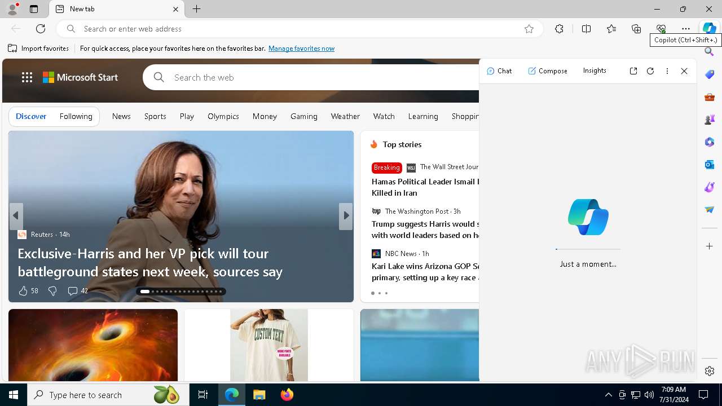The height and width of the screenshot is (406, 722).
Task: Add this page to favorites star
Action: pos(529,29)
